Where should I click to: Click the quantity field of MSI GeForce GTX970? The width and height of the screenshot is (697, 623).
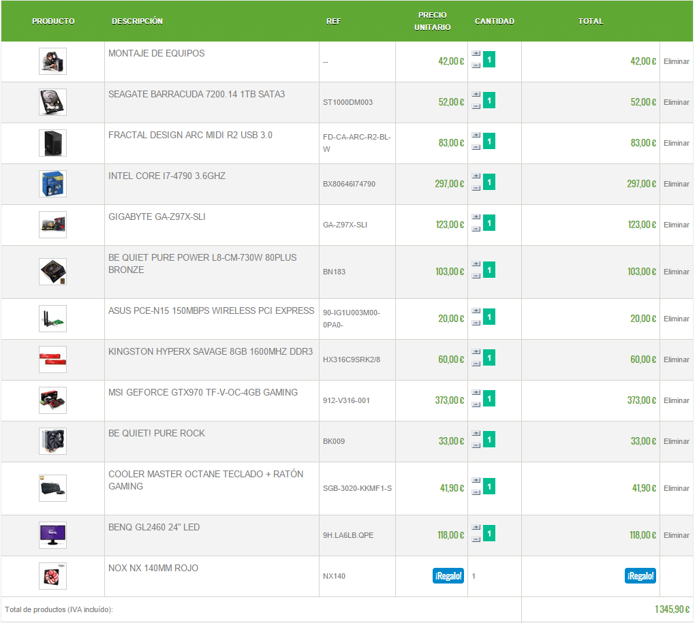(x=489, y=398)
